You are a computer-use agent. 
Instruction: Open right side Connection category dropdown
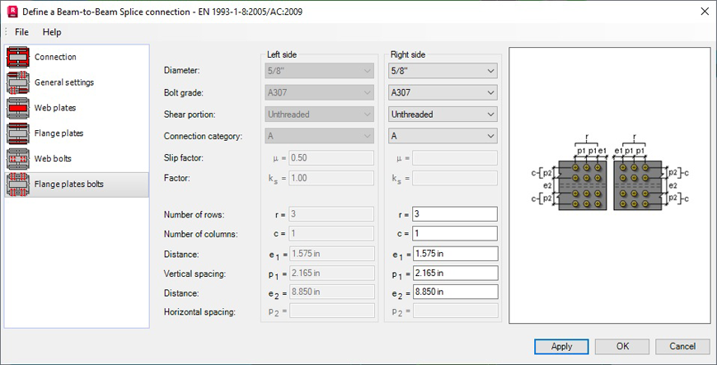[443, 136]
